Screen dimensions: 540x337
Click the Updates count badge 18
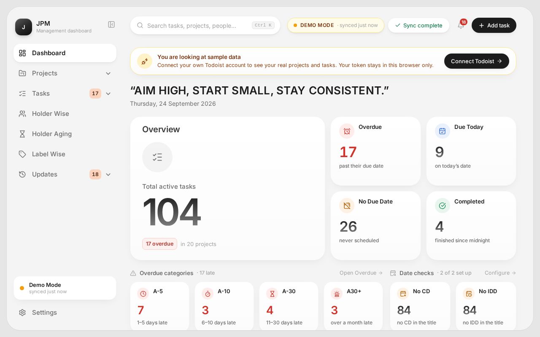pyautogui.click(x=95, y=174)
